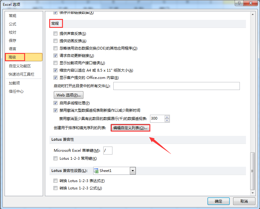Image resolution: width=260 pixels, height=209 pixels.
Task: Uncheck 请求自动更新链接 option
Action: click(55, 56)
